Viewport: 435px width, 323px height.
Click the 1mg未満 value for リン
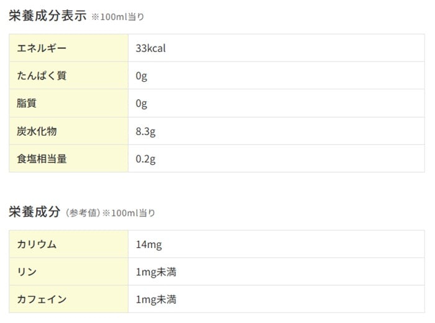(156, 272)
